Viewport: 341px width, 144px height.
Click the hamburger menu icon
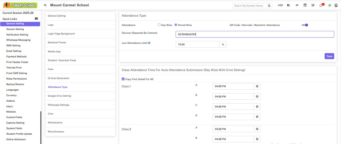45,5
